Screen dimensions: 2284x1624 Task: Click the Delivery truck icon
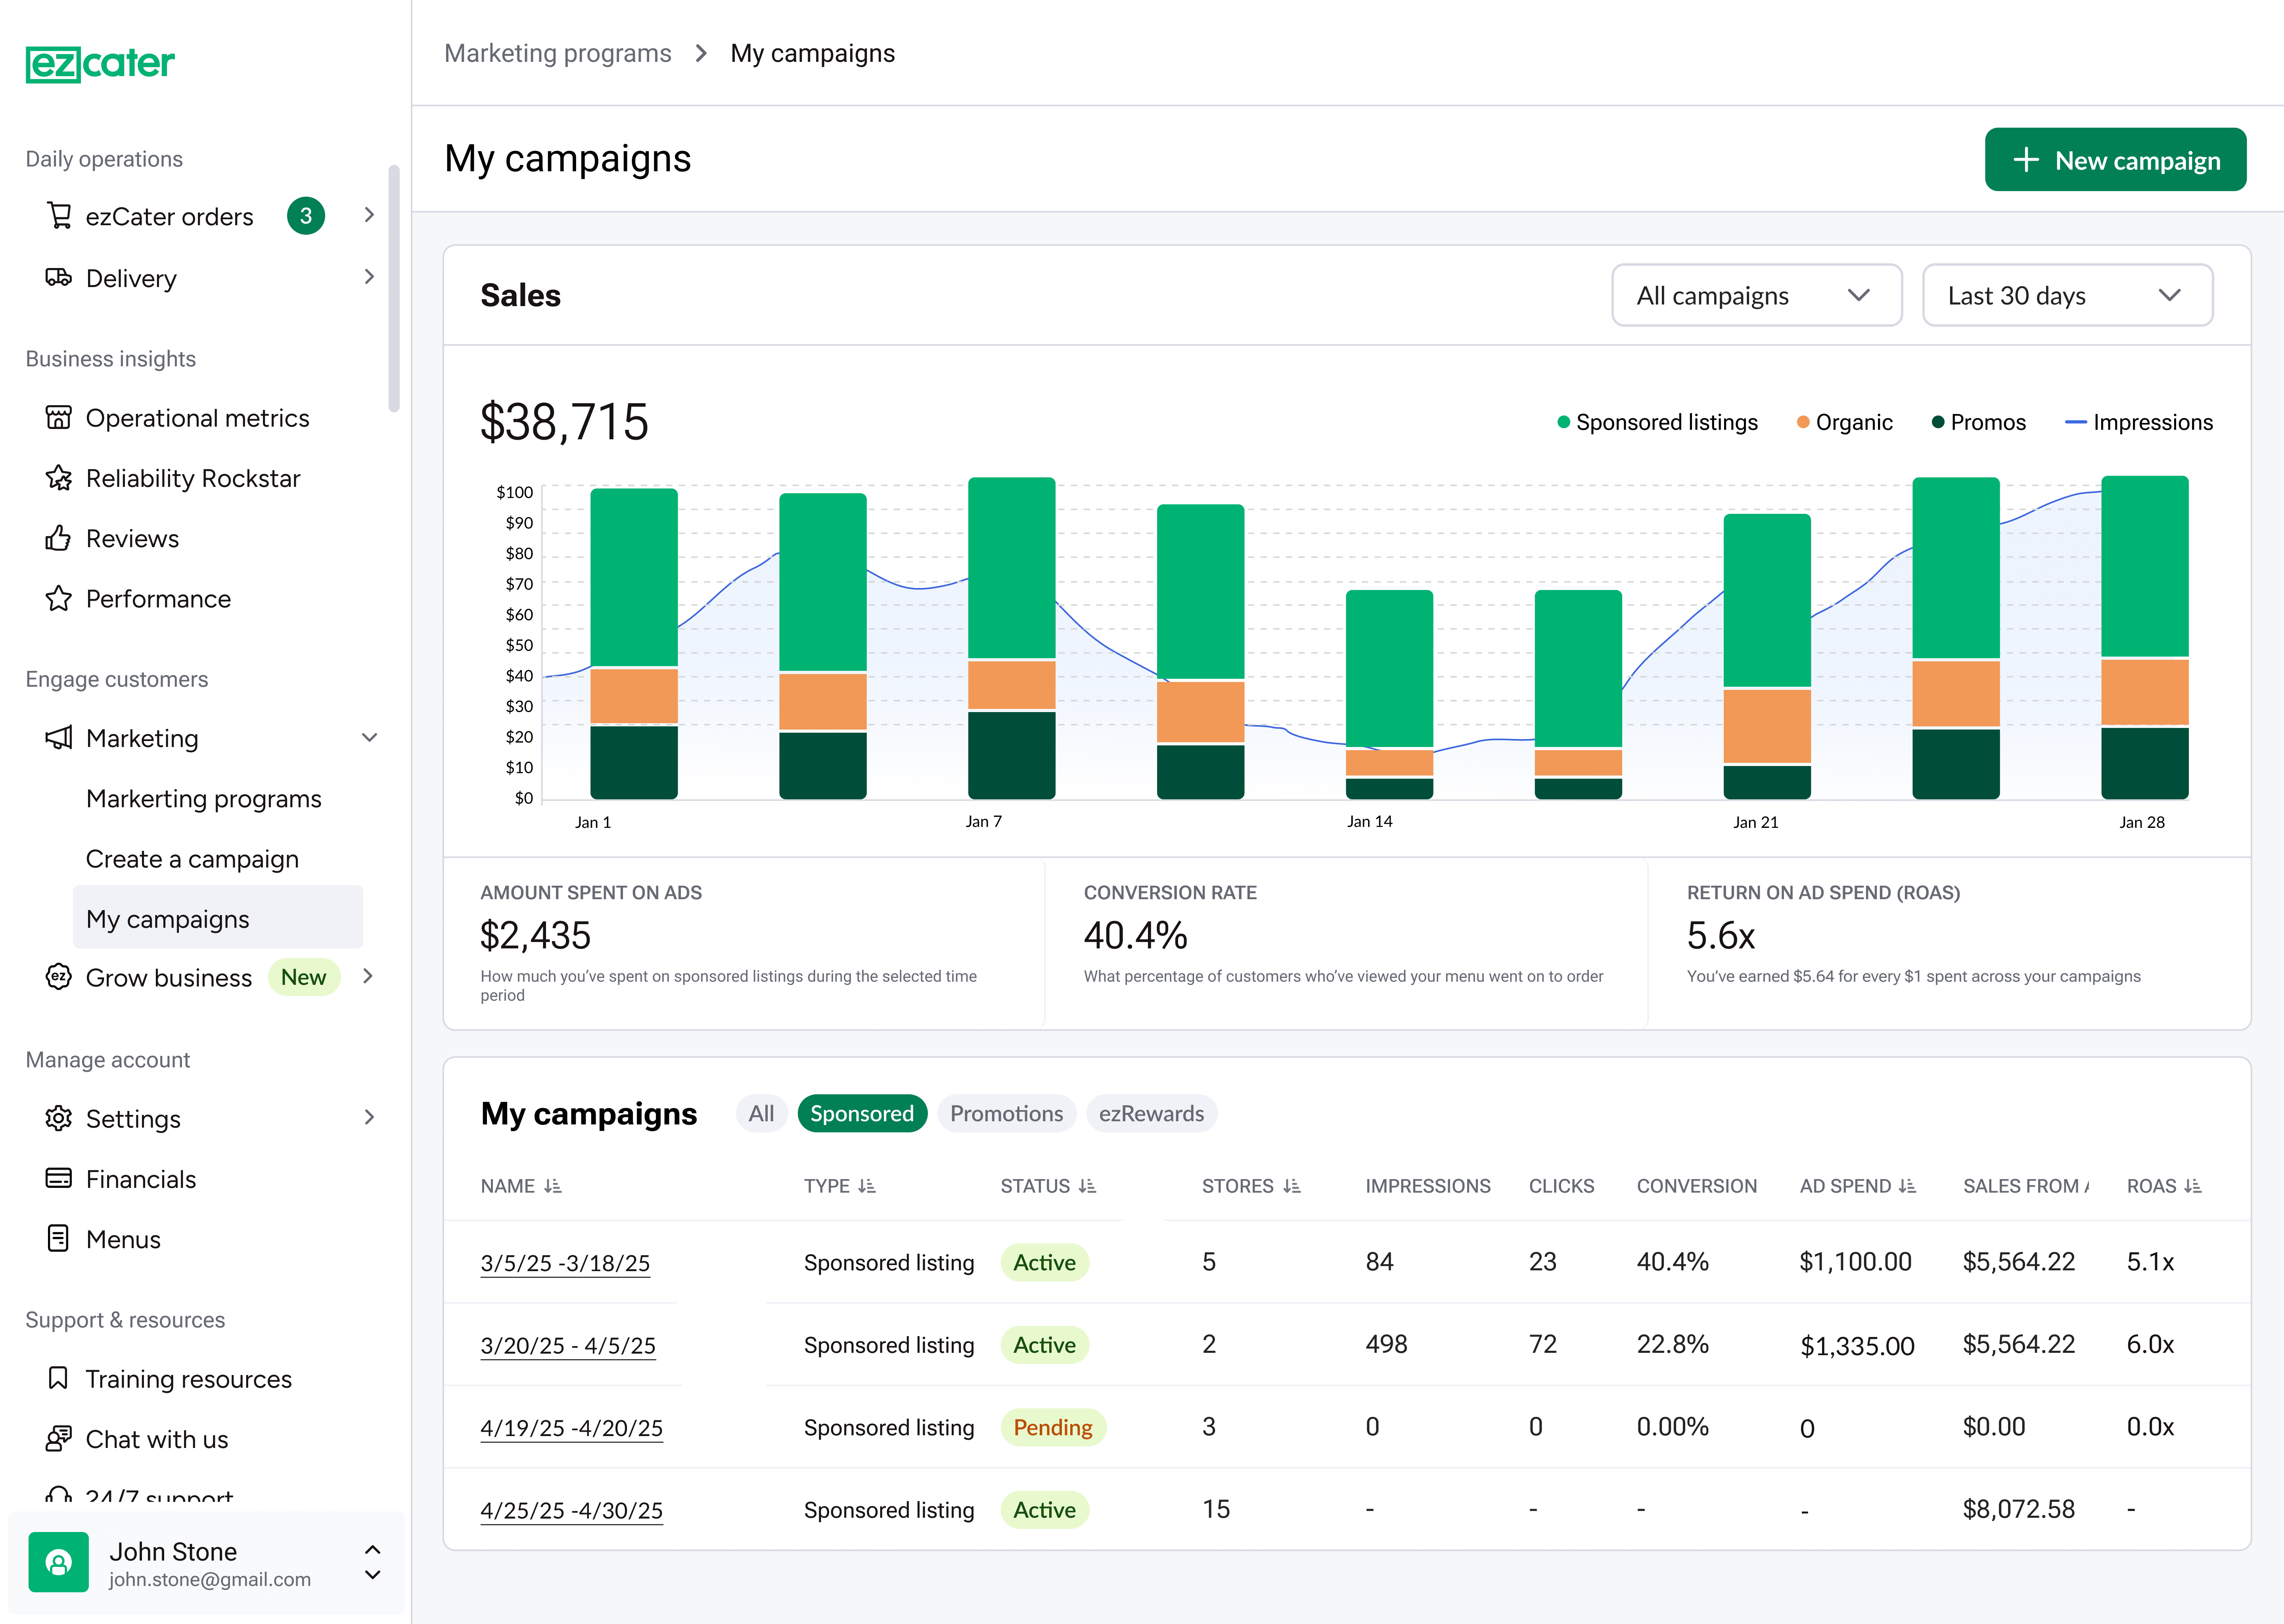(x=59, y=277)
